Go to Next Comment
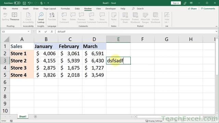This screenshot has height=123, width=219. coord(91,17)
